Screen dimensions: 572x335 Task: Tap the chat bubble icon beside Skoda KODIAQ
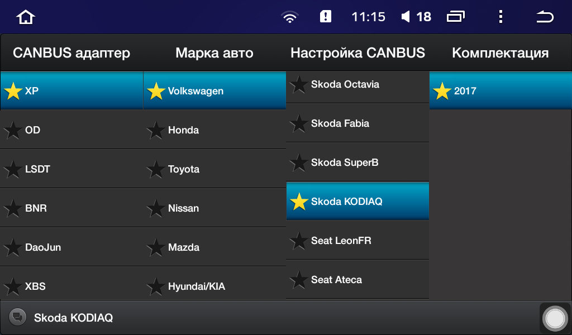tap(17, 317)
